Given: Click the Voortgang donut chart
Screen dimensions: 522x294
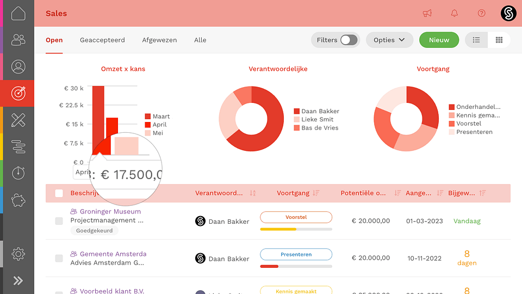Looking at the screenshot, I should (x=406, y=119).
